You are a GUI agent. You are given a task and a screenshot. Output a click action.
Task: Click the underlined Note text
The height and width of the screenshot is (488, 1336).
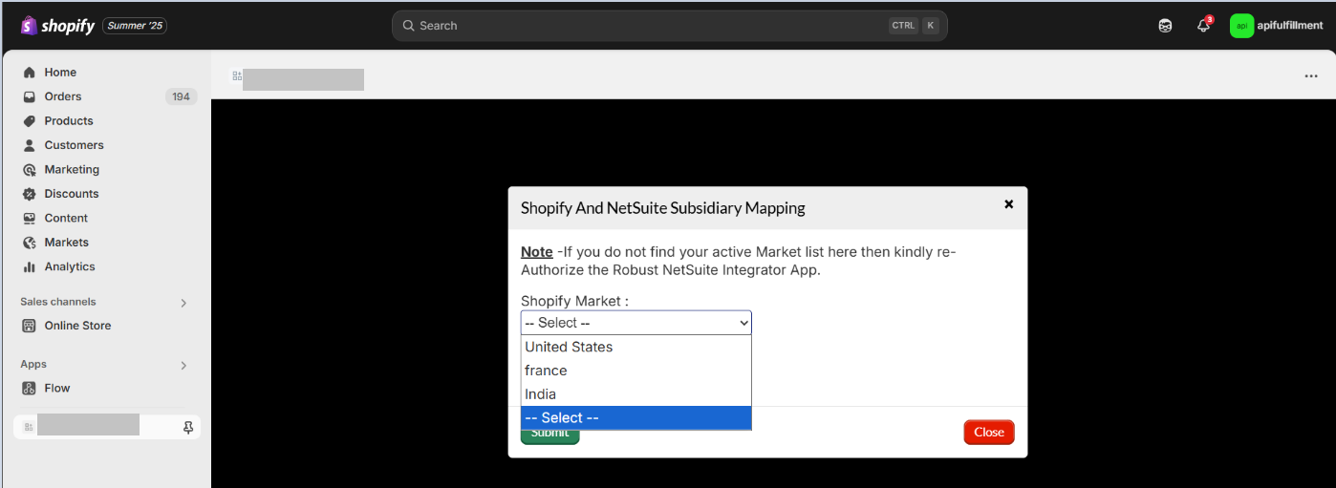[x=537, y=252]
